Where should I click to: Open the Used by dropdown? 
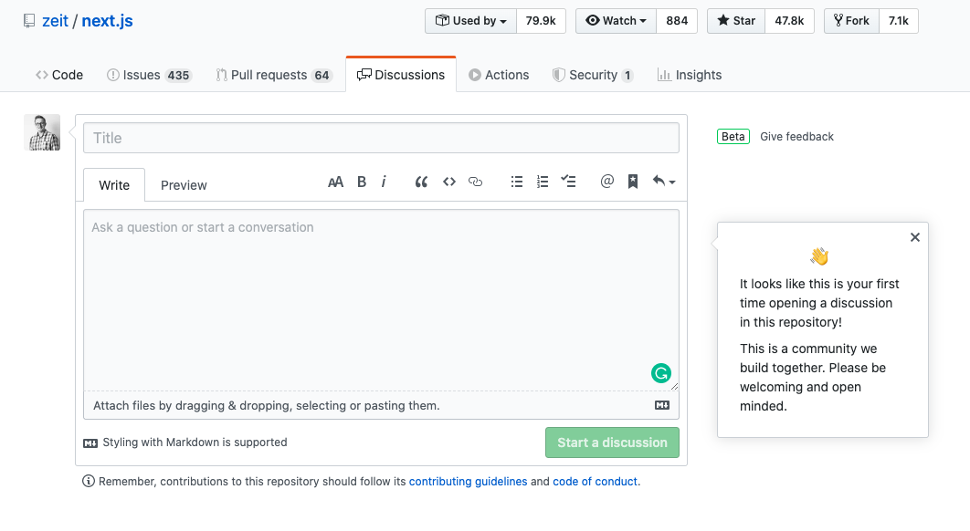pyautogui.click(x=470, y=21)
